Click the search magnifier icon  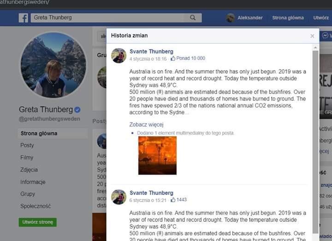tap(193, 17)
